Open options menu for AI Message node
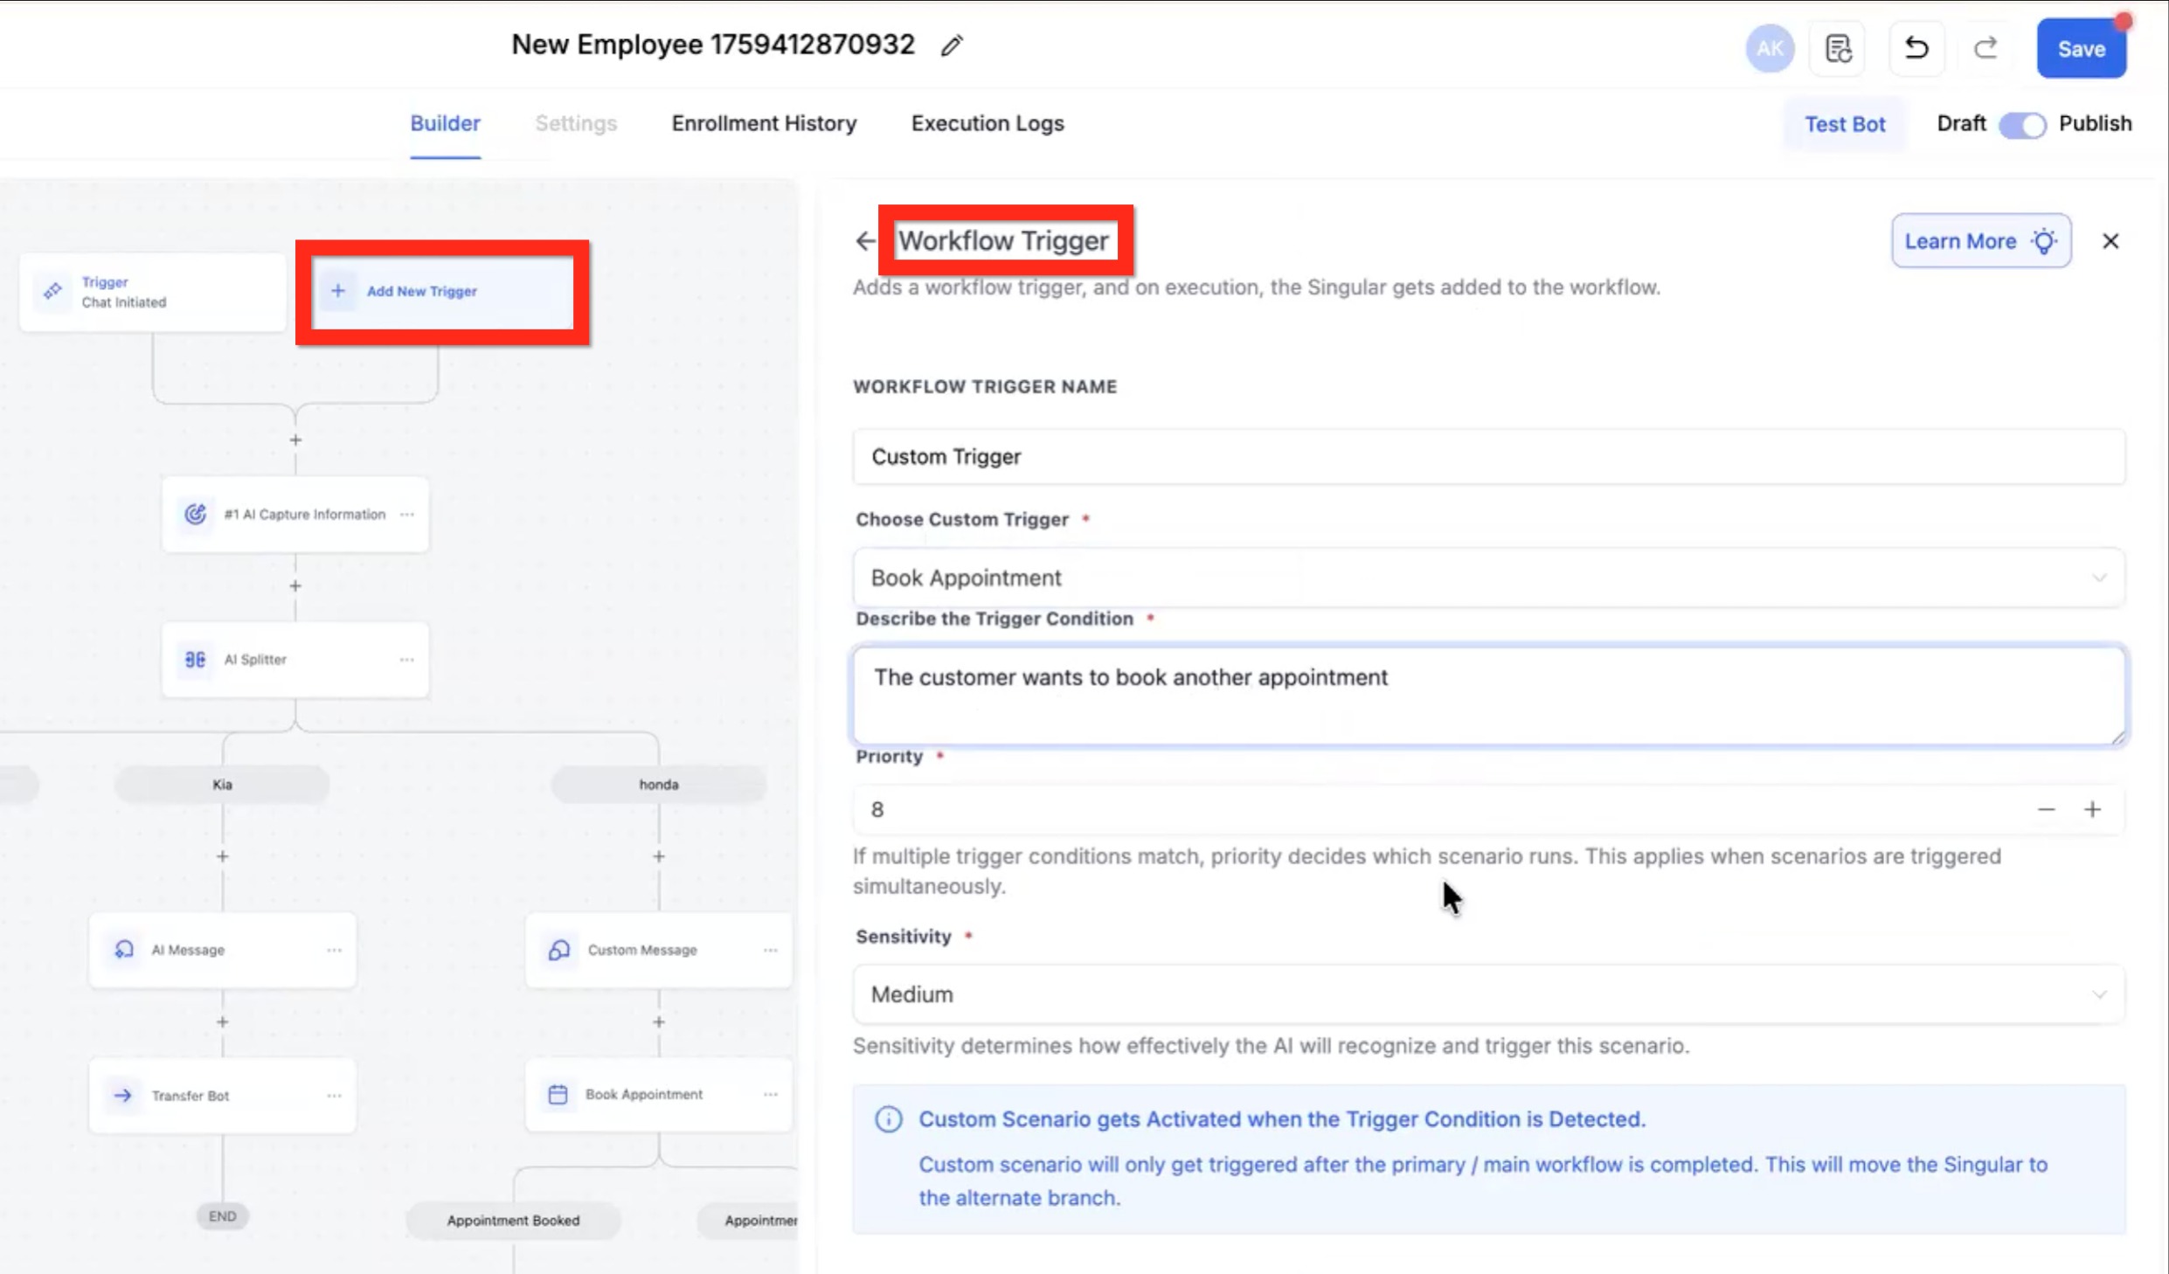This screenshot has height=1274, width=2169. pos(334,950)
